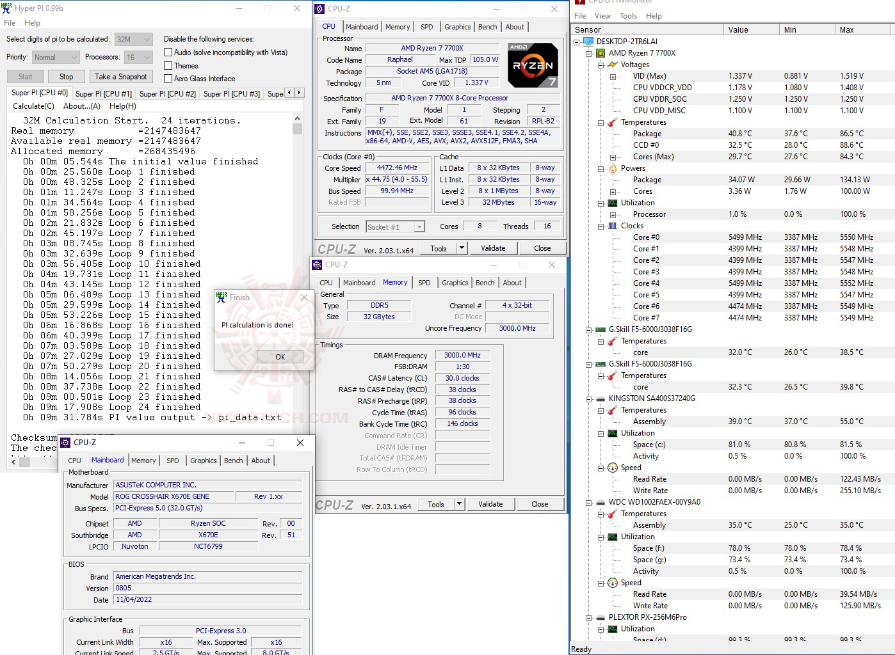This screenshot has height=655, width=895.
Task: Open Bench tab in the top CPU-Z window
Action: point(487,27)
